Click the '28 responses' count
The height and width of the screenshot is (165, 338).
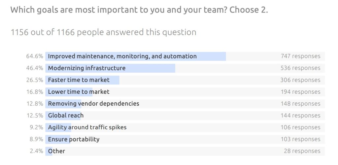[302, 151]
